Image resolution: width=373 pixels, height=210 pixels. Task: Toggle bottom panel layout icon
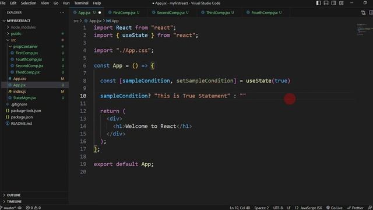[326, 3]
